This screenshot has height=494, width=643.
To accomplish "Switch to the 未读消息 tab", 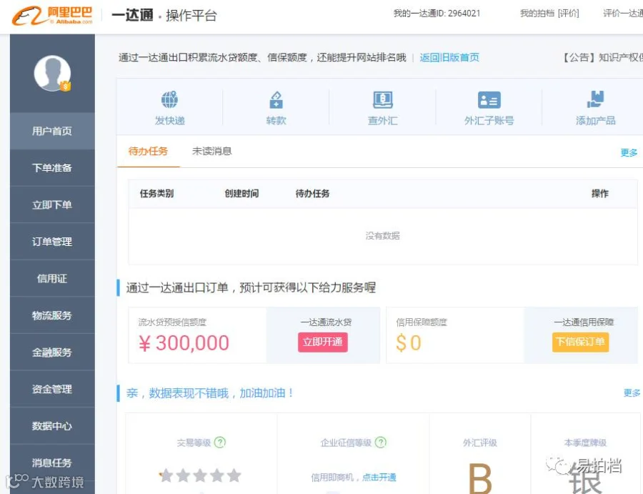I will pos(212,151).
